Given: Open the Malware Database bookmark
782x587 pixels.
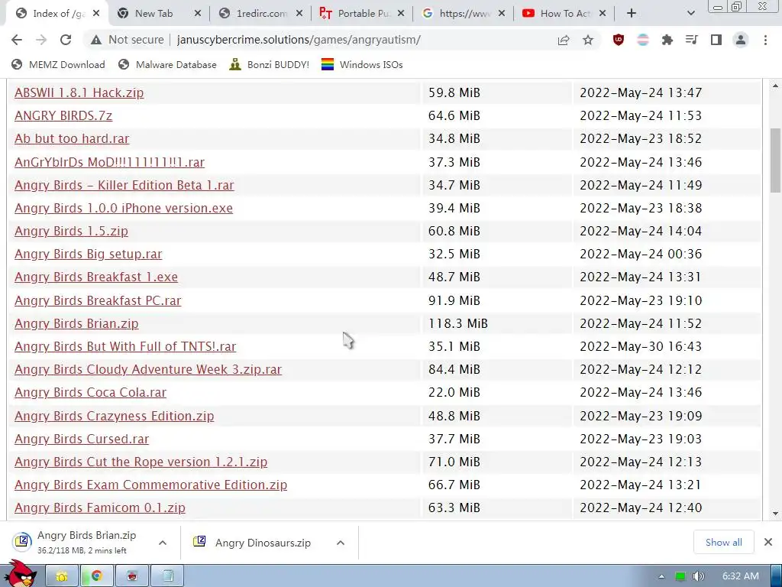Looking at the screenshot, I should click(x=167, y=64).
